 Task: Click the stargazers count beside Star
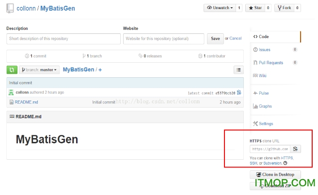click(x=268, y=8)
